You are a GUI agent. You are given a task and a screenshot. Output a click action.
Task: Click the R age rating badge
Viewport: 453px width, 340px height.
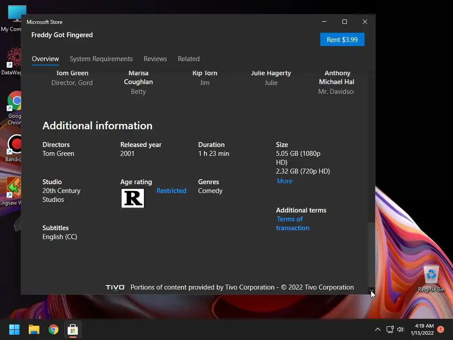133,198
